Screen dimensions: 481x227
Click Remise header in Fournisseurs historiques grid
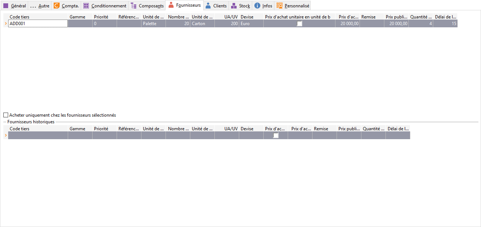coord(325,129)
